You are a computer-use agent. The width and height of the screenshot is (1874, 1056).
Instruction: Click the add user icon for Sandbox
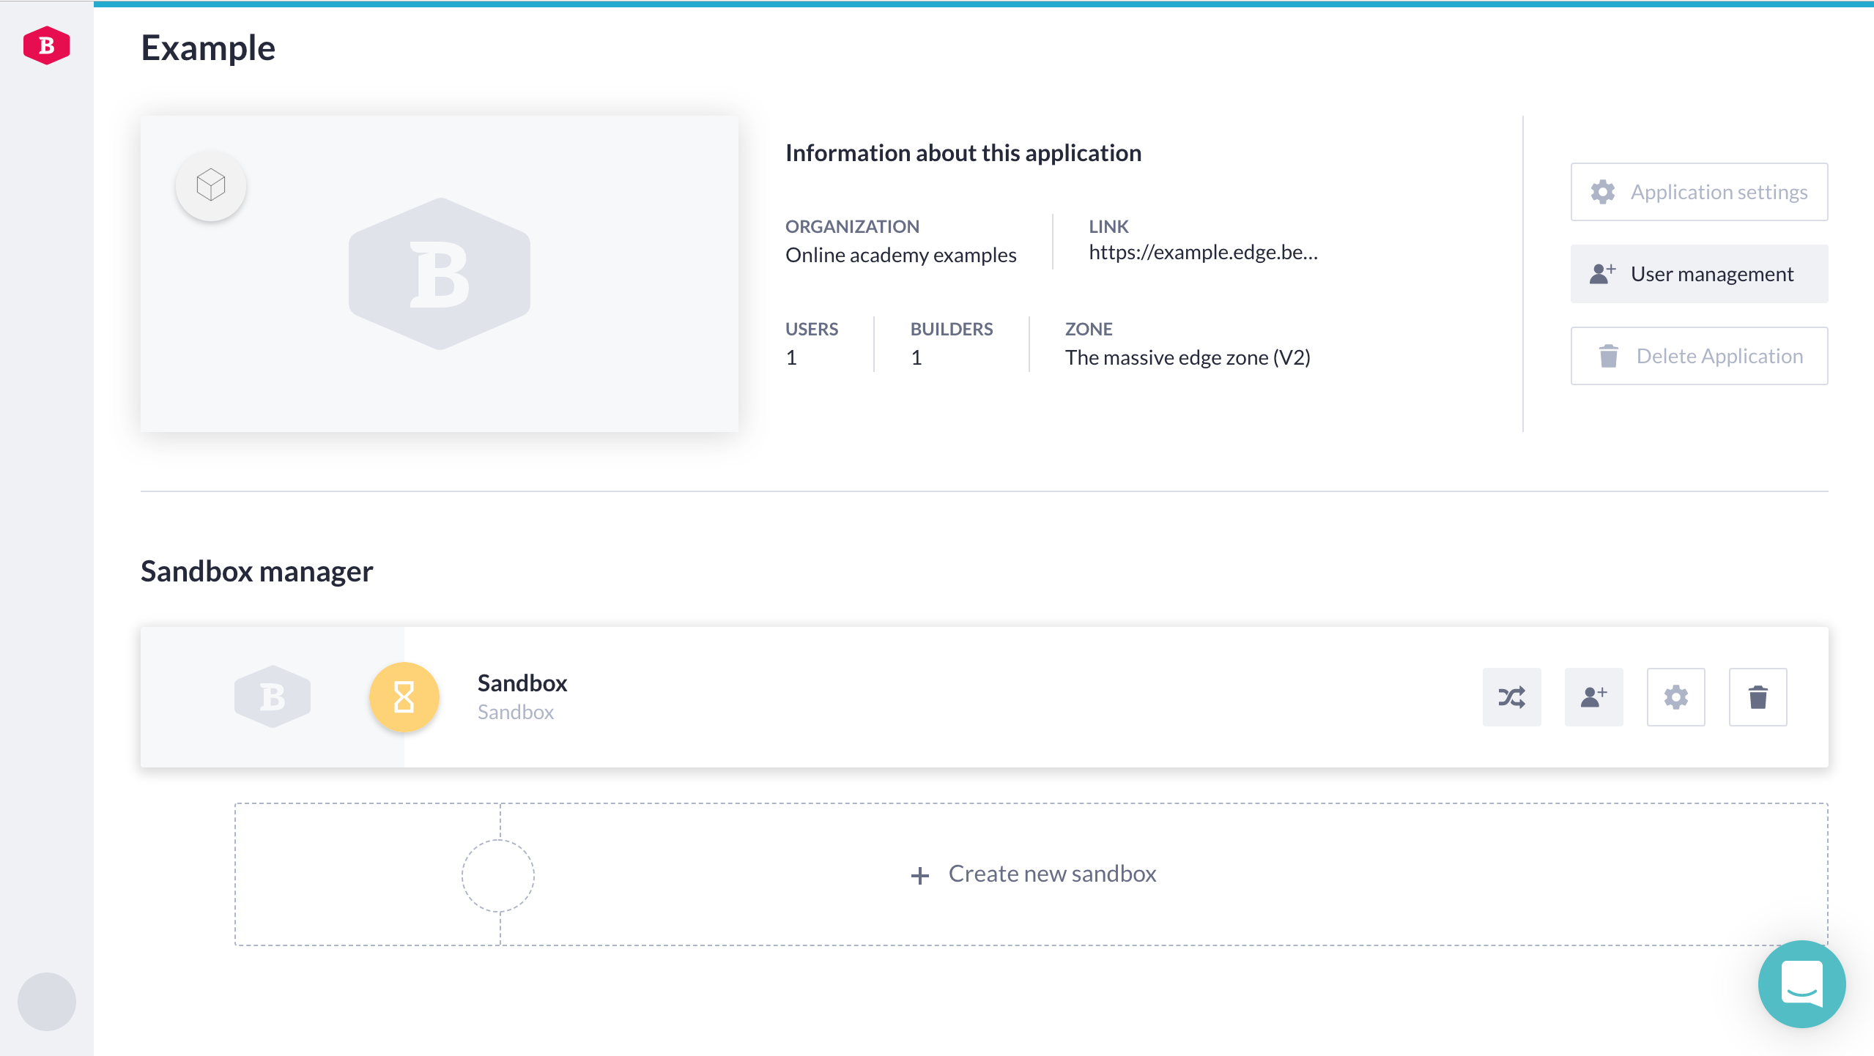point(1595,696)
